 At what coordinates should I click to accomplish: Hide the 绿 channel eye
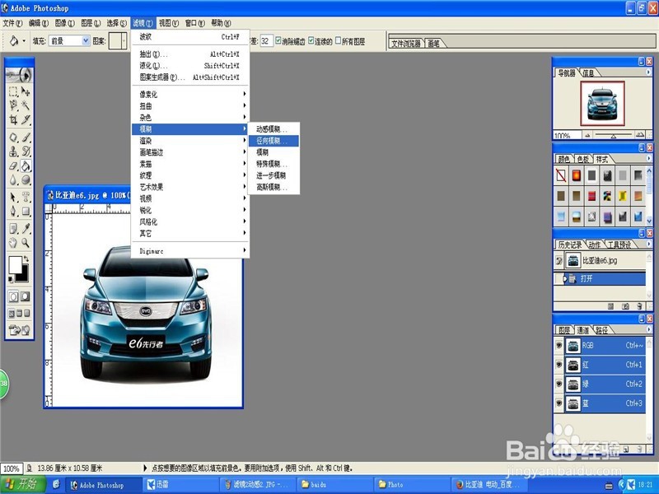coord(559,384)
